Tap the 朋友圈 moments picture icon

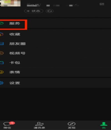[2, 44]
